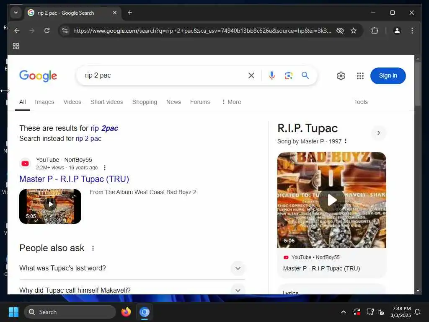Viewport: 429px width, 322px height.
Task: Switch to the Shopping tab
Action: (145, 102)
